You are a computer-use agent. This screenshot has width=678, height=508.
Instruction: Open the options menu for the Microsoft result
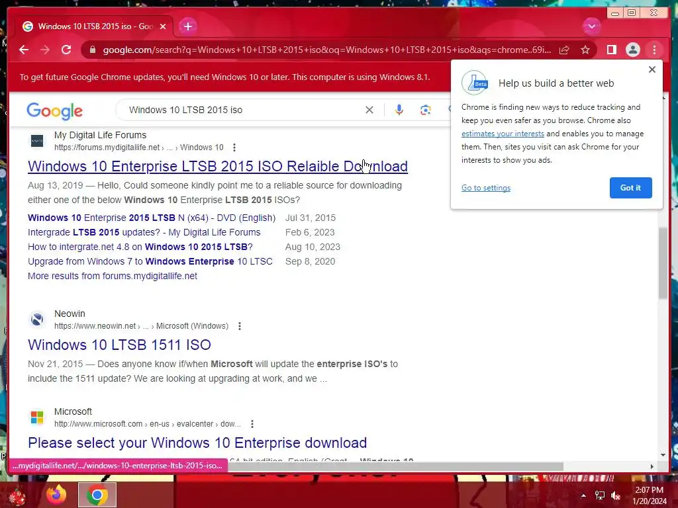tap(252, 424)
